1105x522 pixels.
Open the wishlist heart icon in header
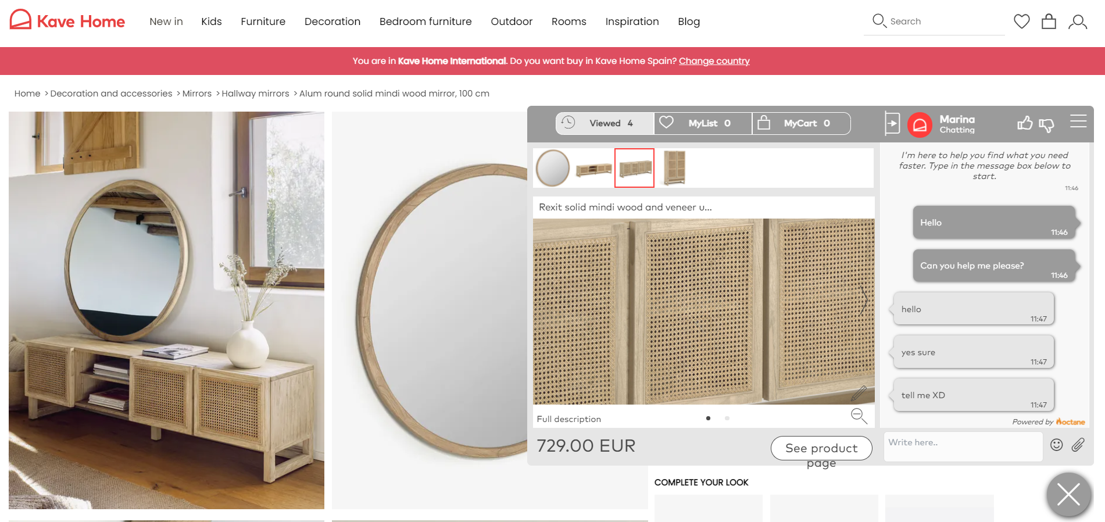[1021, 22]
